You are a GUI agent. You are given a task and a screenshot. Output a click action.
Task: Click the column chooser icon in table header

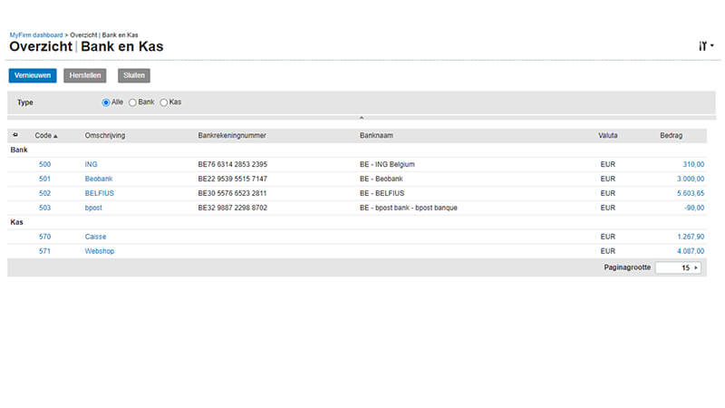coord(15,135)
